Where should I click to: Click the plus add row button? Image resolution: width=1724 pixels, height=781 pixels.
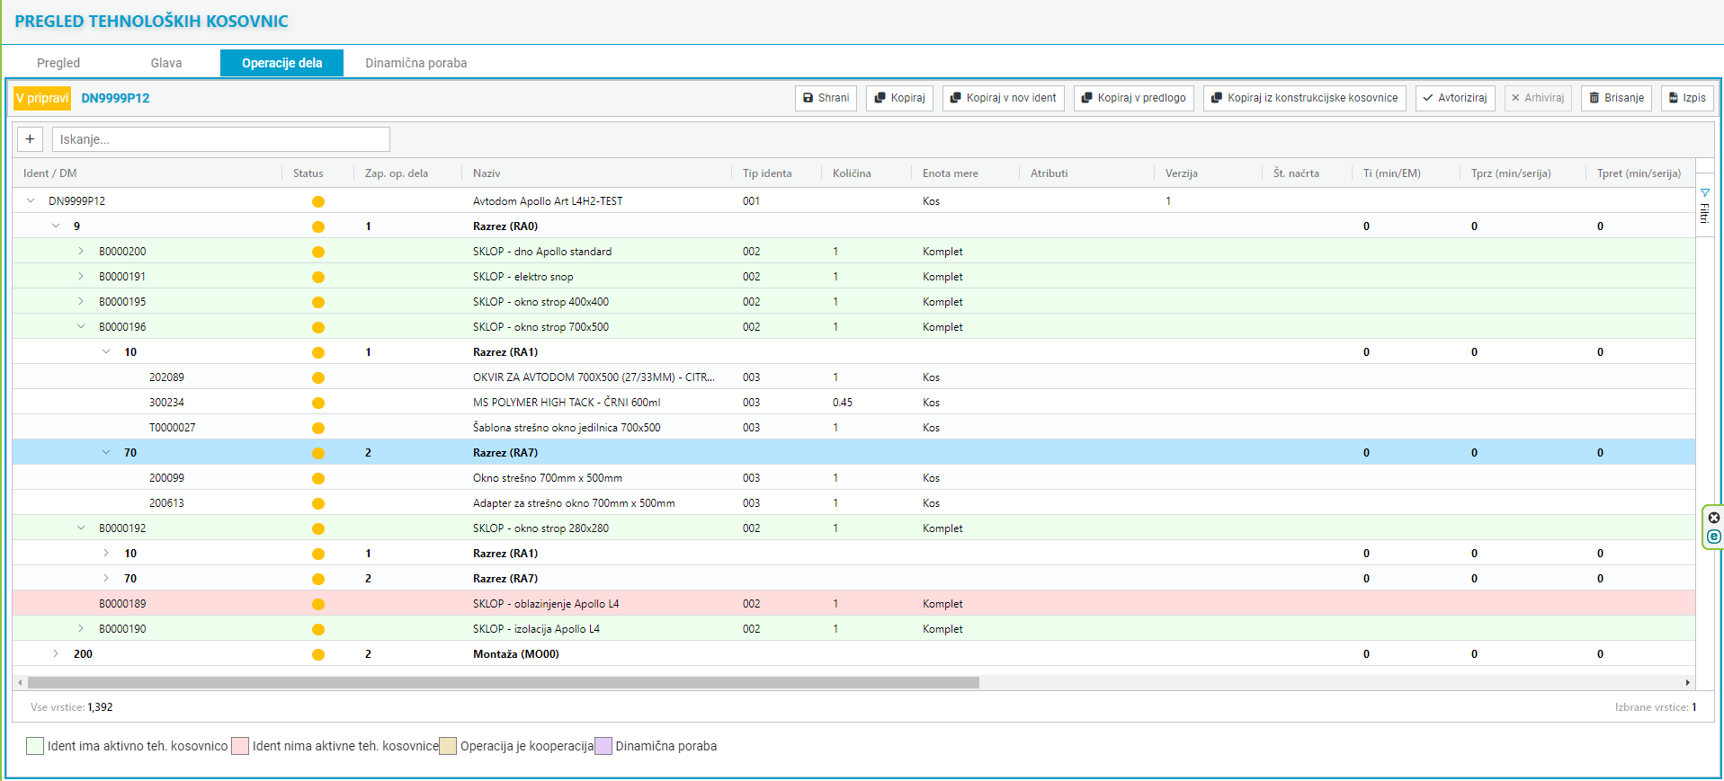30,139
